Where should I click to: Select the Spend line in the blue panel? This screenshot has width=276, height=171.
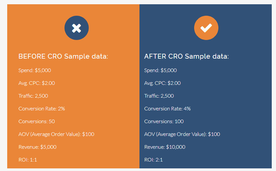160,70
